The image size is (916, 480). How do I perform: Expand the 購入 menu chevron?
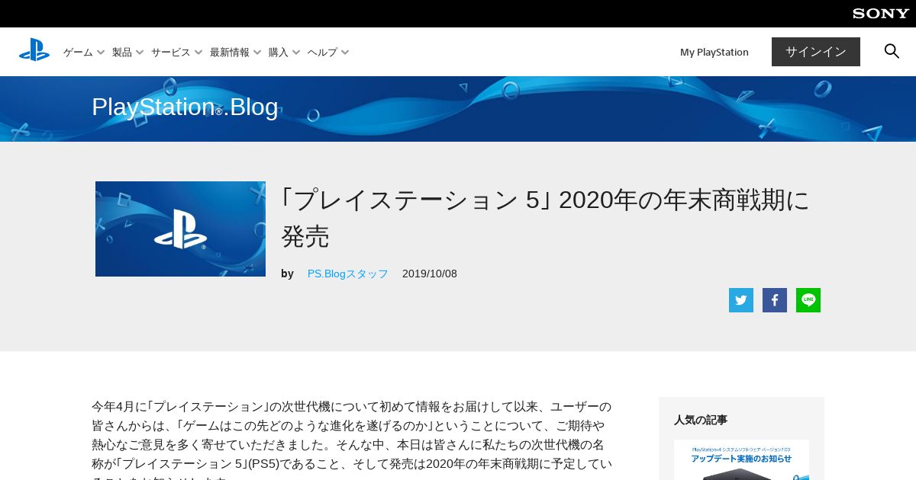(x=296, y=53)
